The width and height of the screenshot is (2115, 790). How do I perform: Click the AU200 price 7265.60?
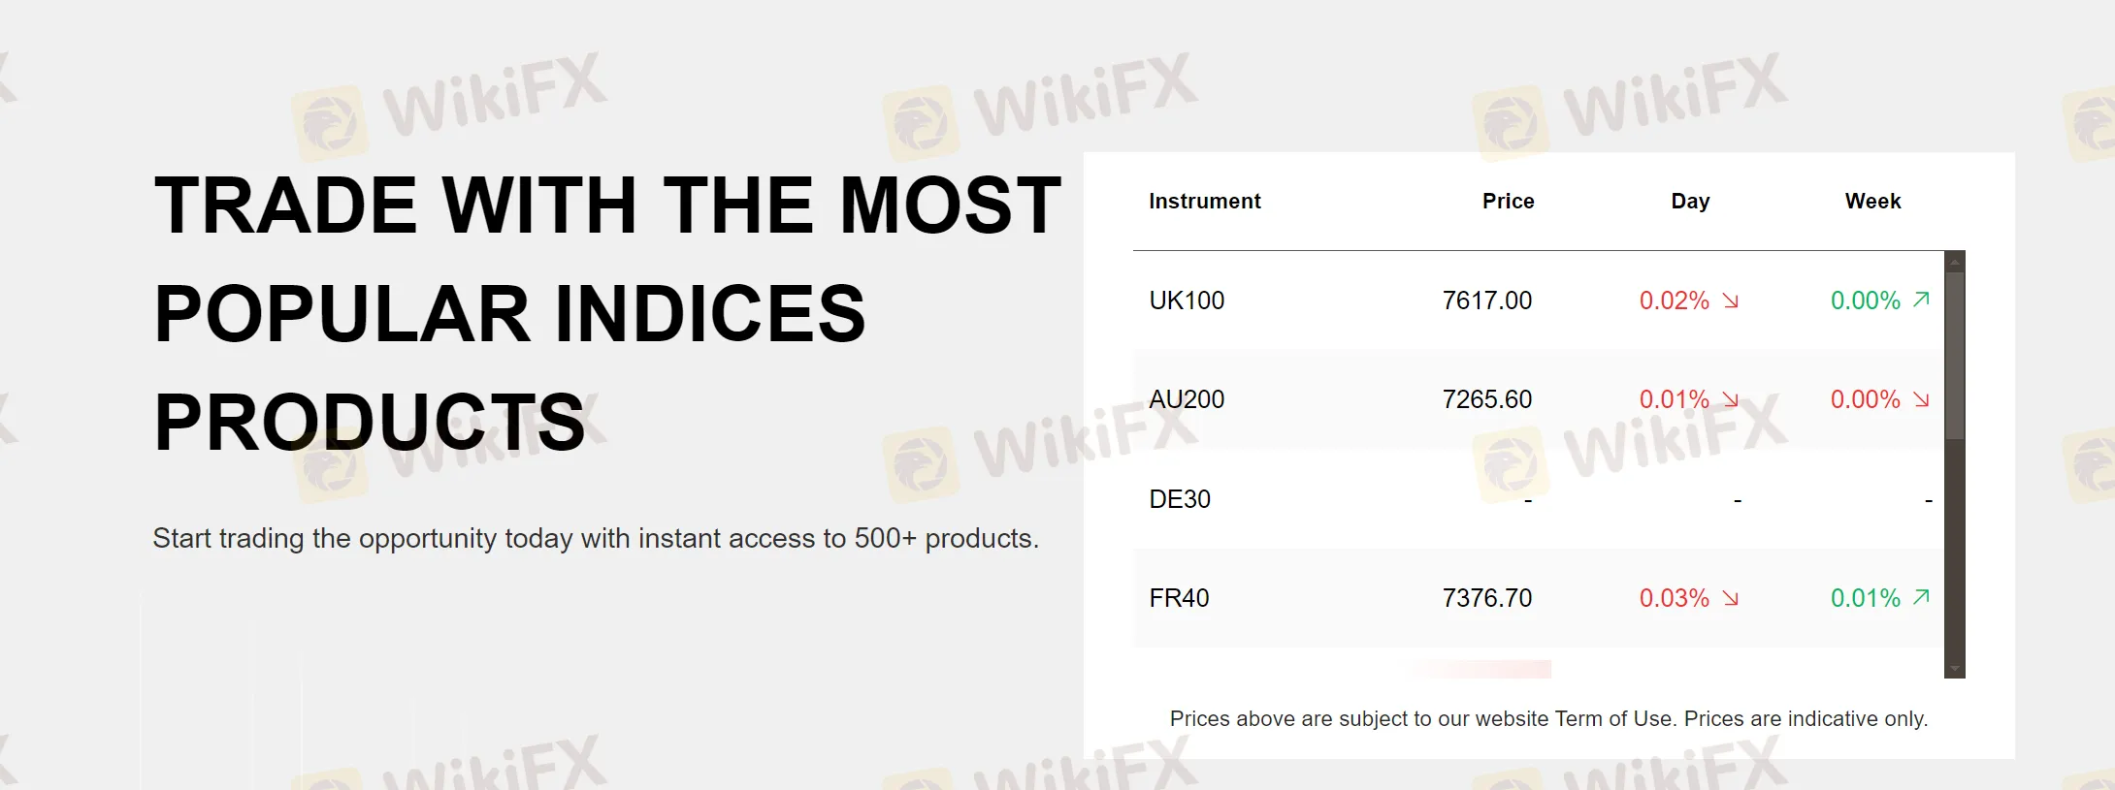(1486, 399)
